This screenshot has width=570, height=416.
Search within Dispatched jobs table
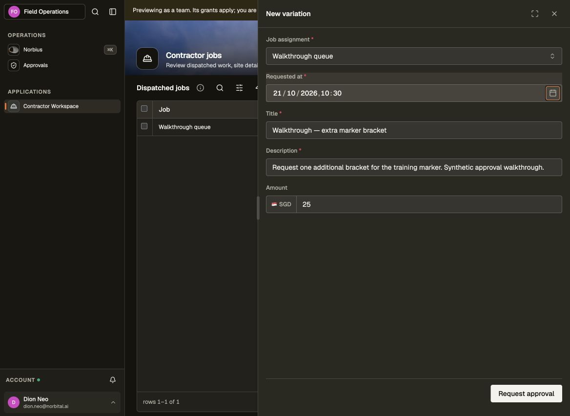point(220,88)
